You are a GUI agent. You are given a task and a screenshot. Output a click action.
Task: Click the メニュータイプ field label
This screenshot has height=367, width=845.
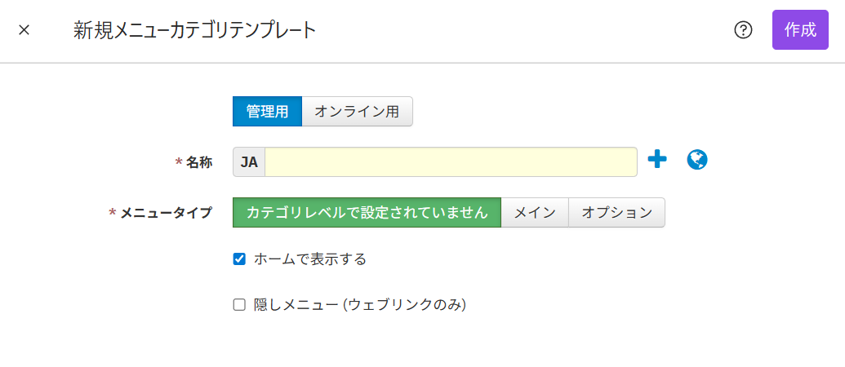click(166, 213)
